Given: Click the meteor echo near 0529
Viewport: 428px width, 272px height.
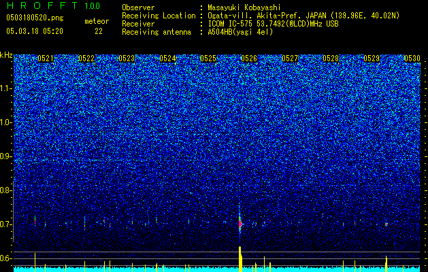Looking at the screenshot, I should (386, 224).
